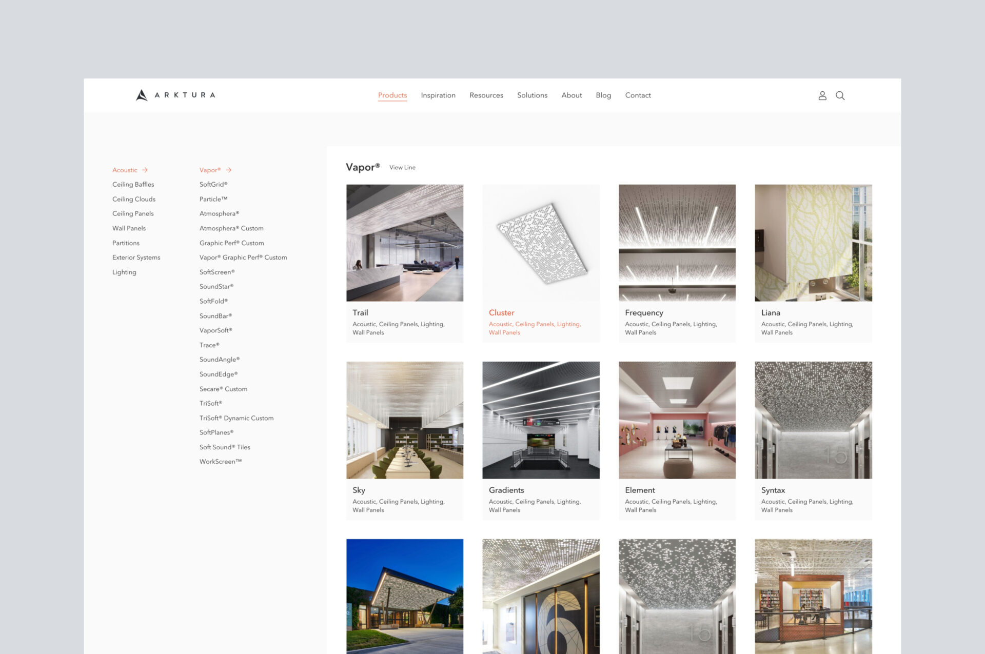Choose TriSoft® Dynamic Custom line

pyautogui.click(x=237, y=419)
